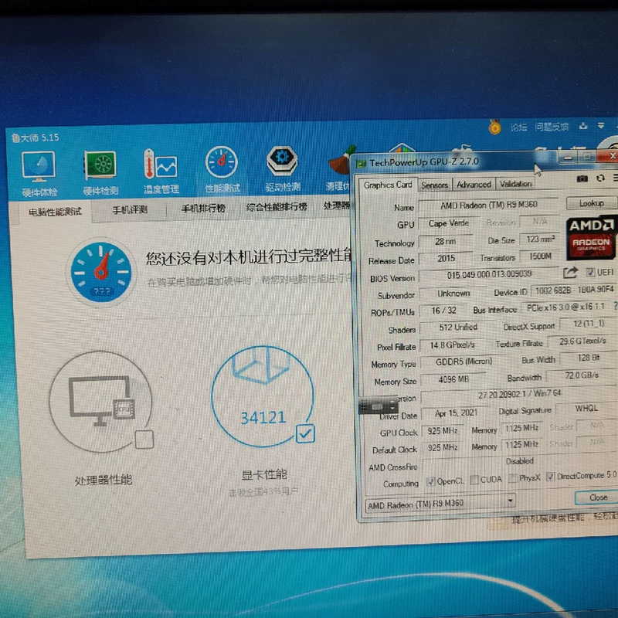Click the GPU-Z screenshot camera icon
Image resolution: width=618 pixels, height=618 pixels.
(582, 179)
